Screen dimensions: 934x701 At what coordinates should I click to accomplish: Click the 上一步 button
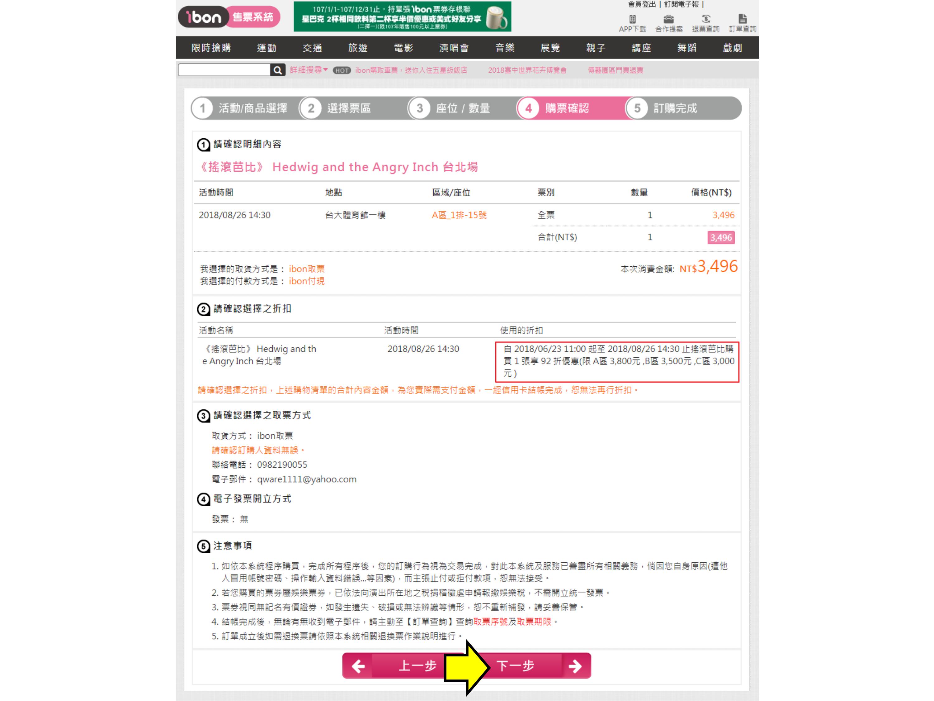click(x=417, y=666)
